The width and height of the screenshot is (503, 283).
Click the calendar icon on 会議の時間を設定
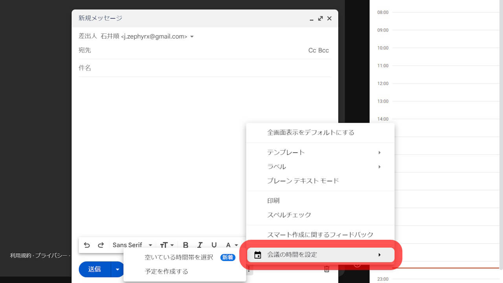click(259, 254)
